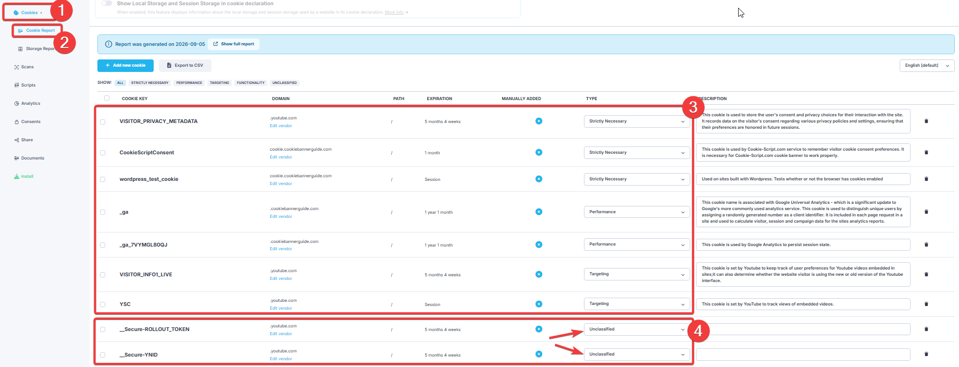Viewport: 959px width, 367px height.
Task: Open Analytics in sidebar
Action: 28,103
